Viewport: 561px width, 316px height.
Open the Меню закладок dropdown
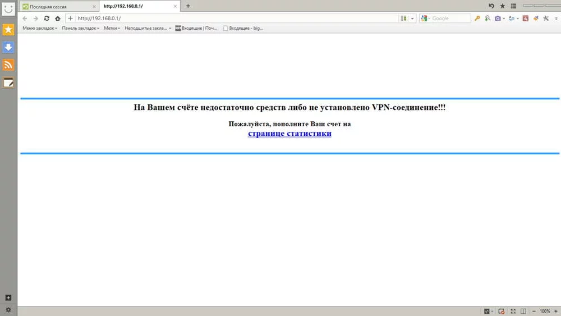[x=40, y=28]
